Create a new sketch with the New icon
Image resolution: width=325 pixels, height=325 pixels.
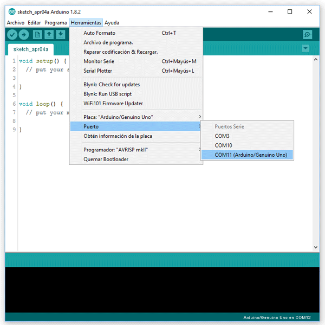pos(37,35)
